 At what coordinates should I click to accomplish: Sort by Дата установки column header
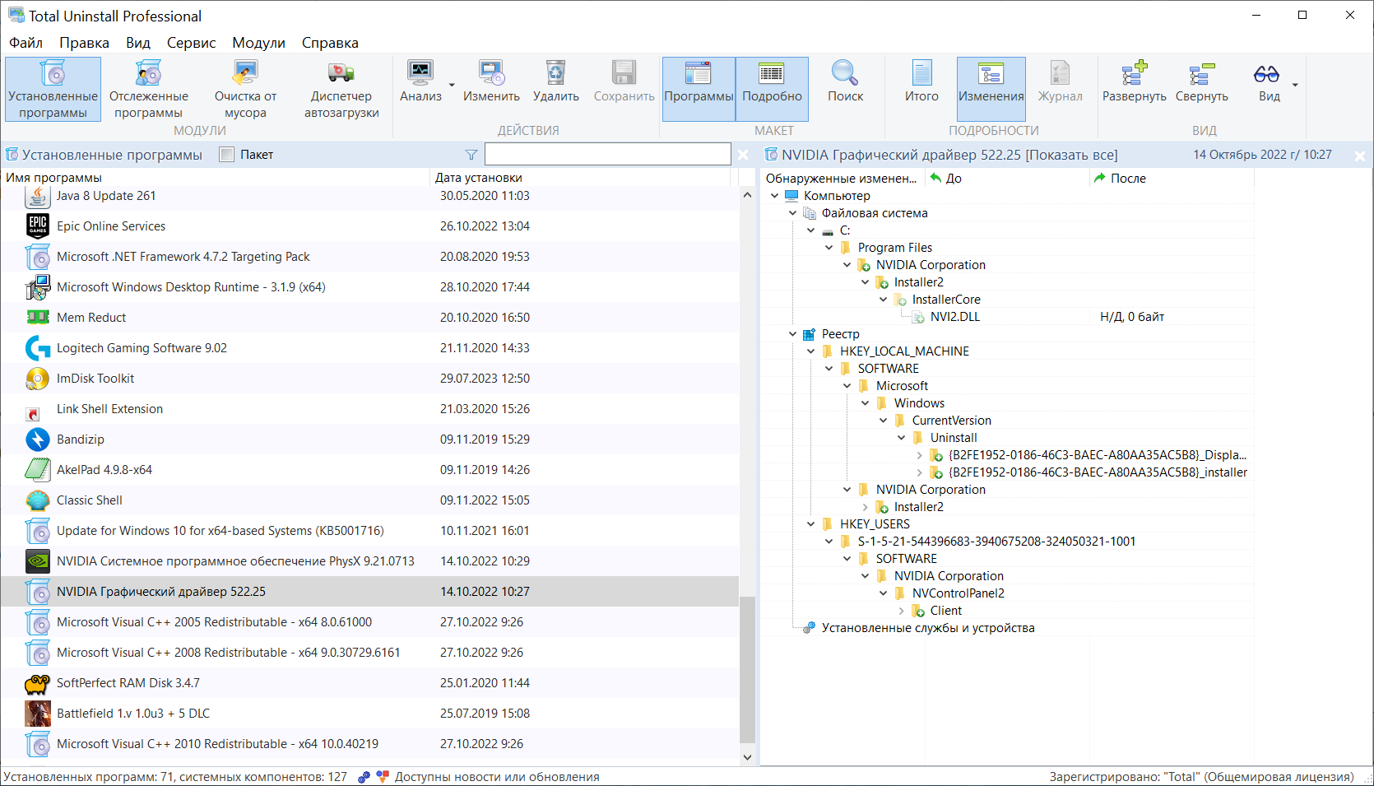(x=580, y=178)
